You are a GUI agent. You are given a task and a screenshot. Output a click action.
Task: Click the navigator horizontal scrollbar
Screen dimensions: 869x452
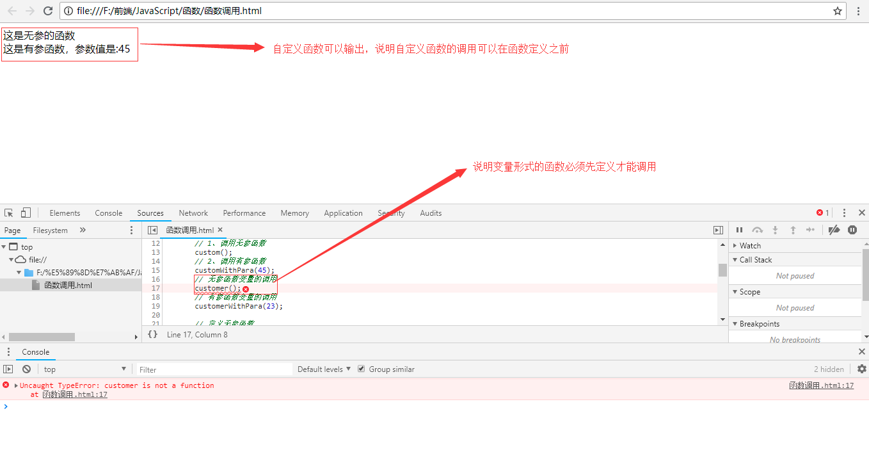pos(42,337)
